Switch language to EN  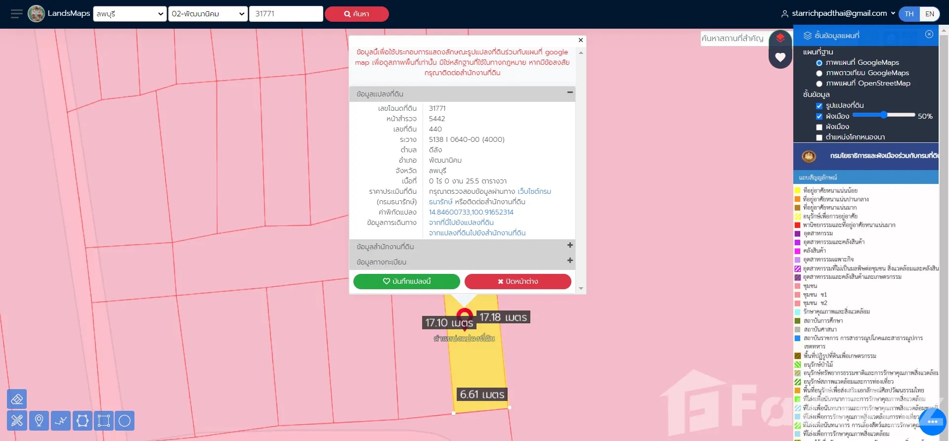tap(929, 14)
